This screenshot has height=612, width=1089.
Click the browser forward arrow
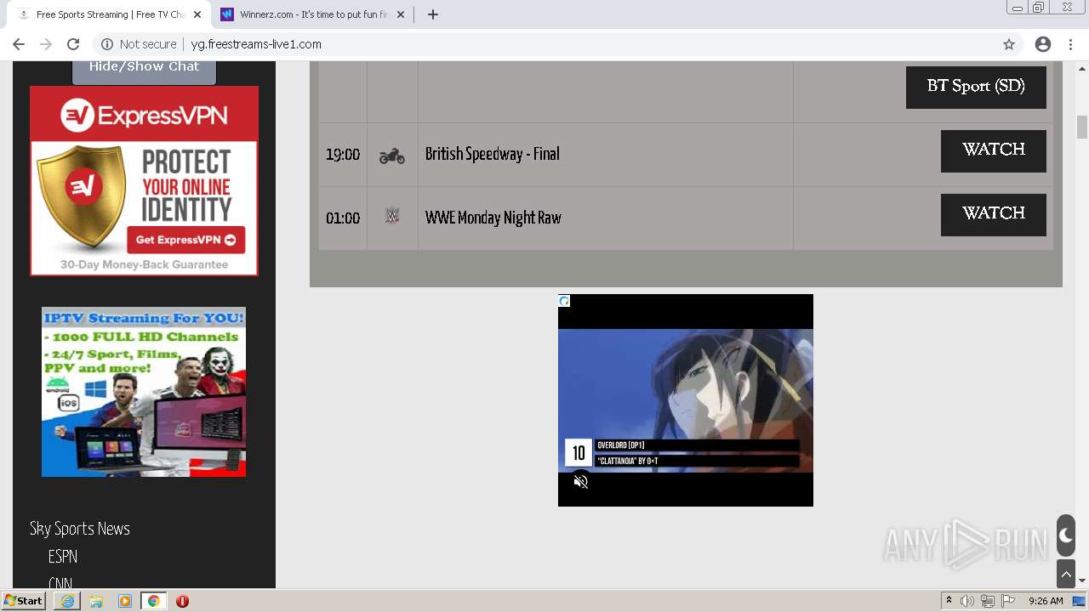click(x=46, y=44)
